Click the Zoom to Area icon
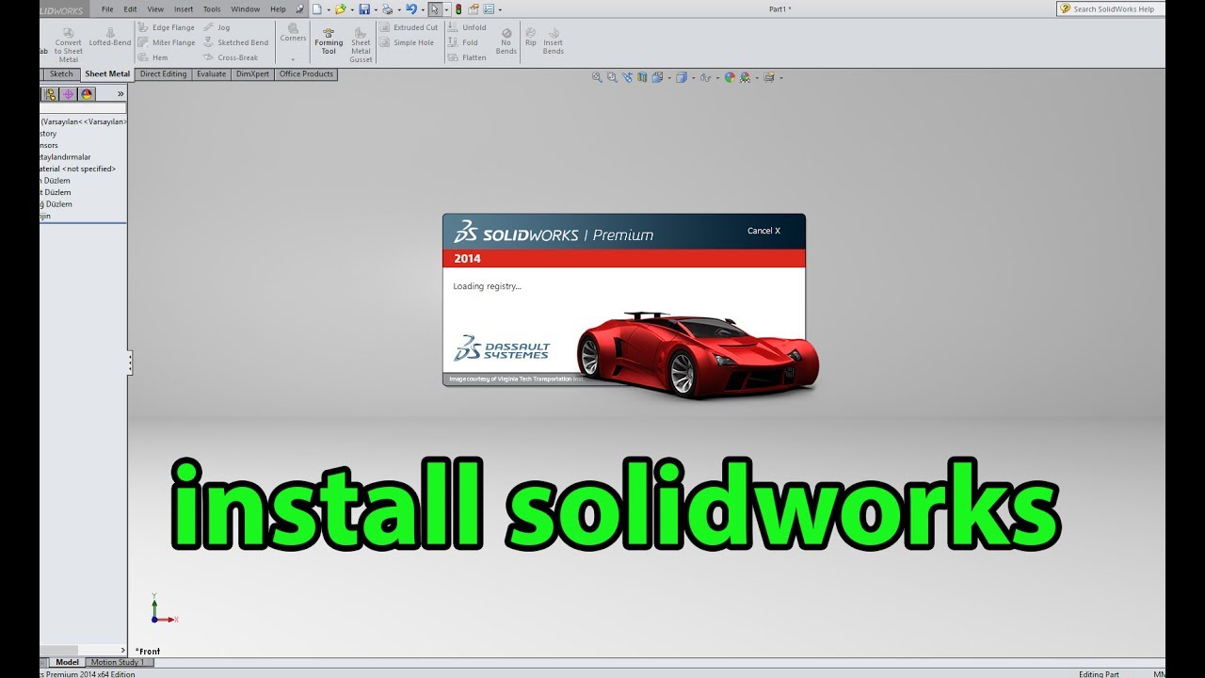The image size is (1205, 678). point(612,77)
